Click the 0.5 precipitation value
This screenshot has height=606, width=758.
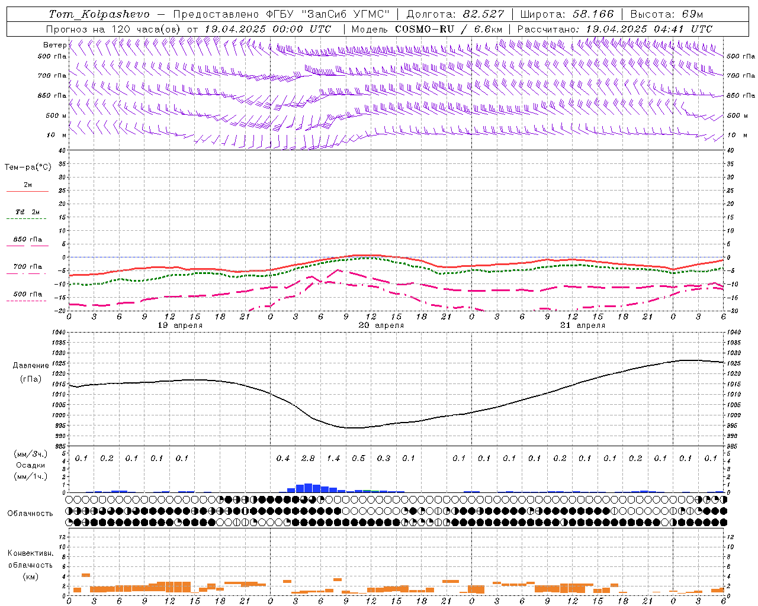[x=358, y=458]
